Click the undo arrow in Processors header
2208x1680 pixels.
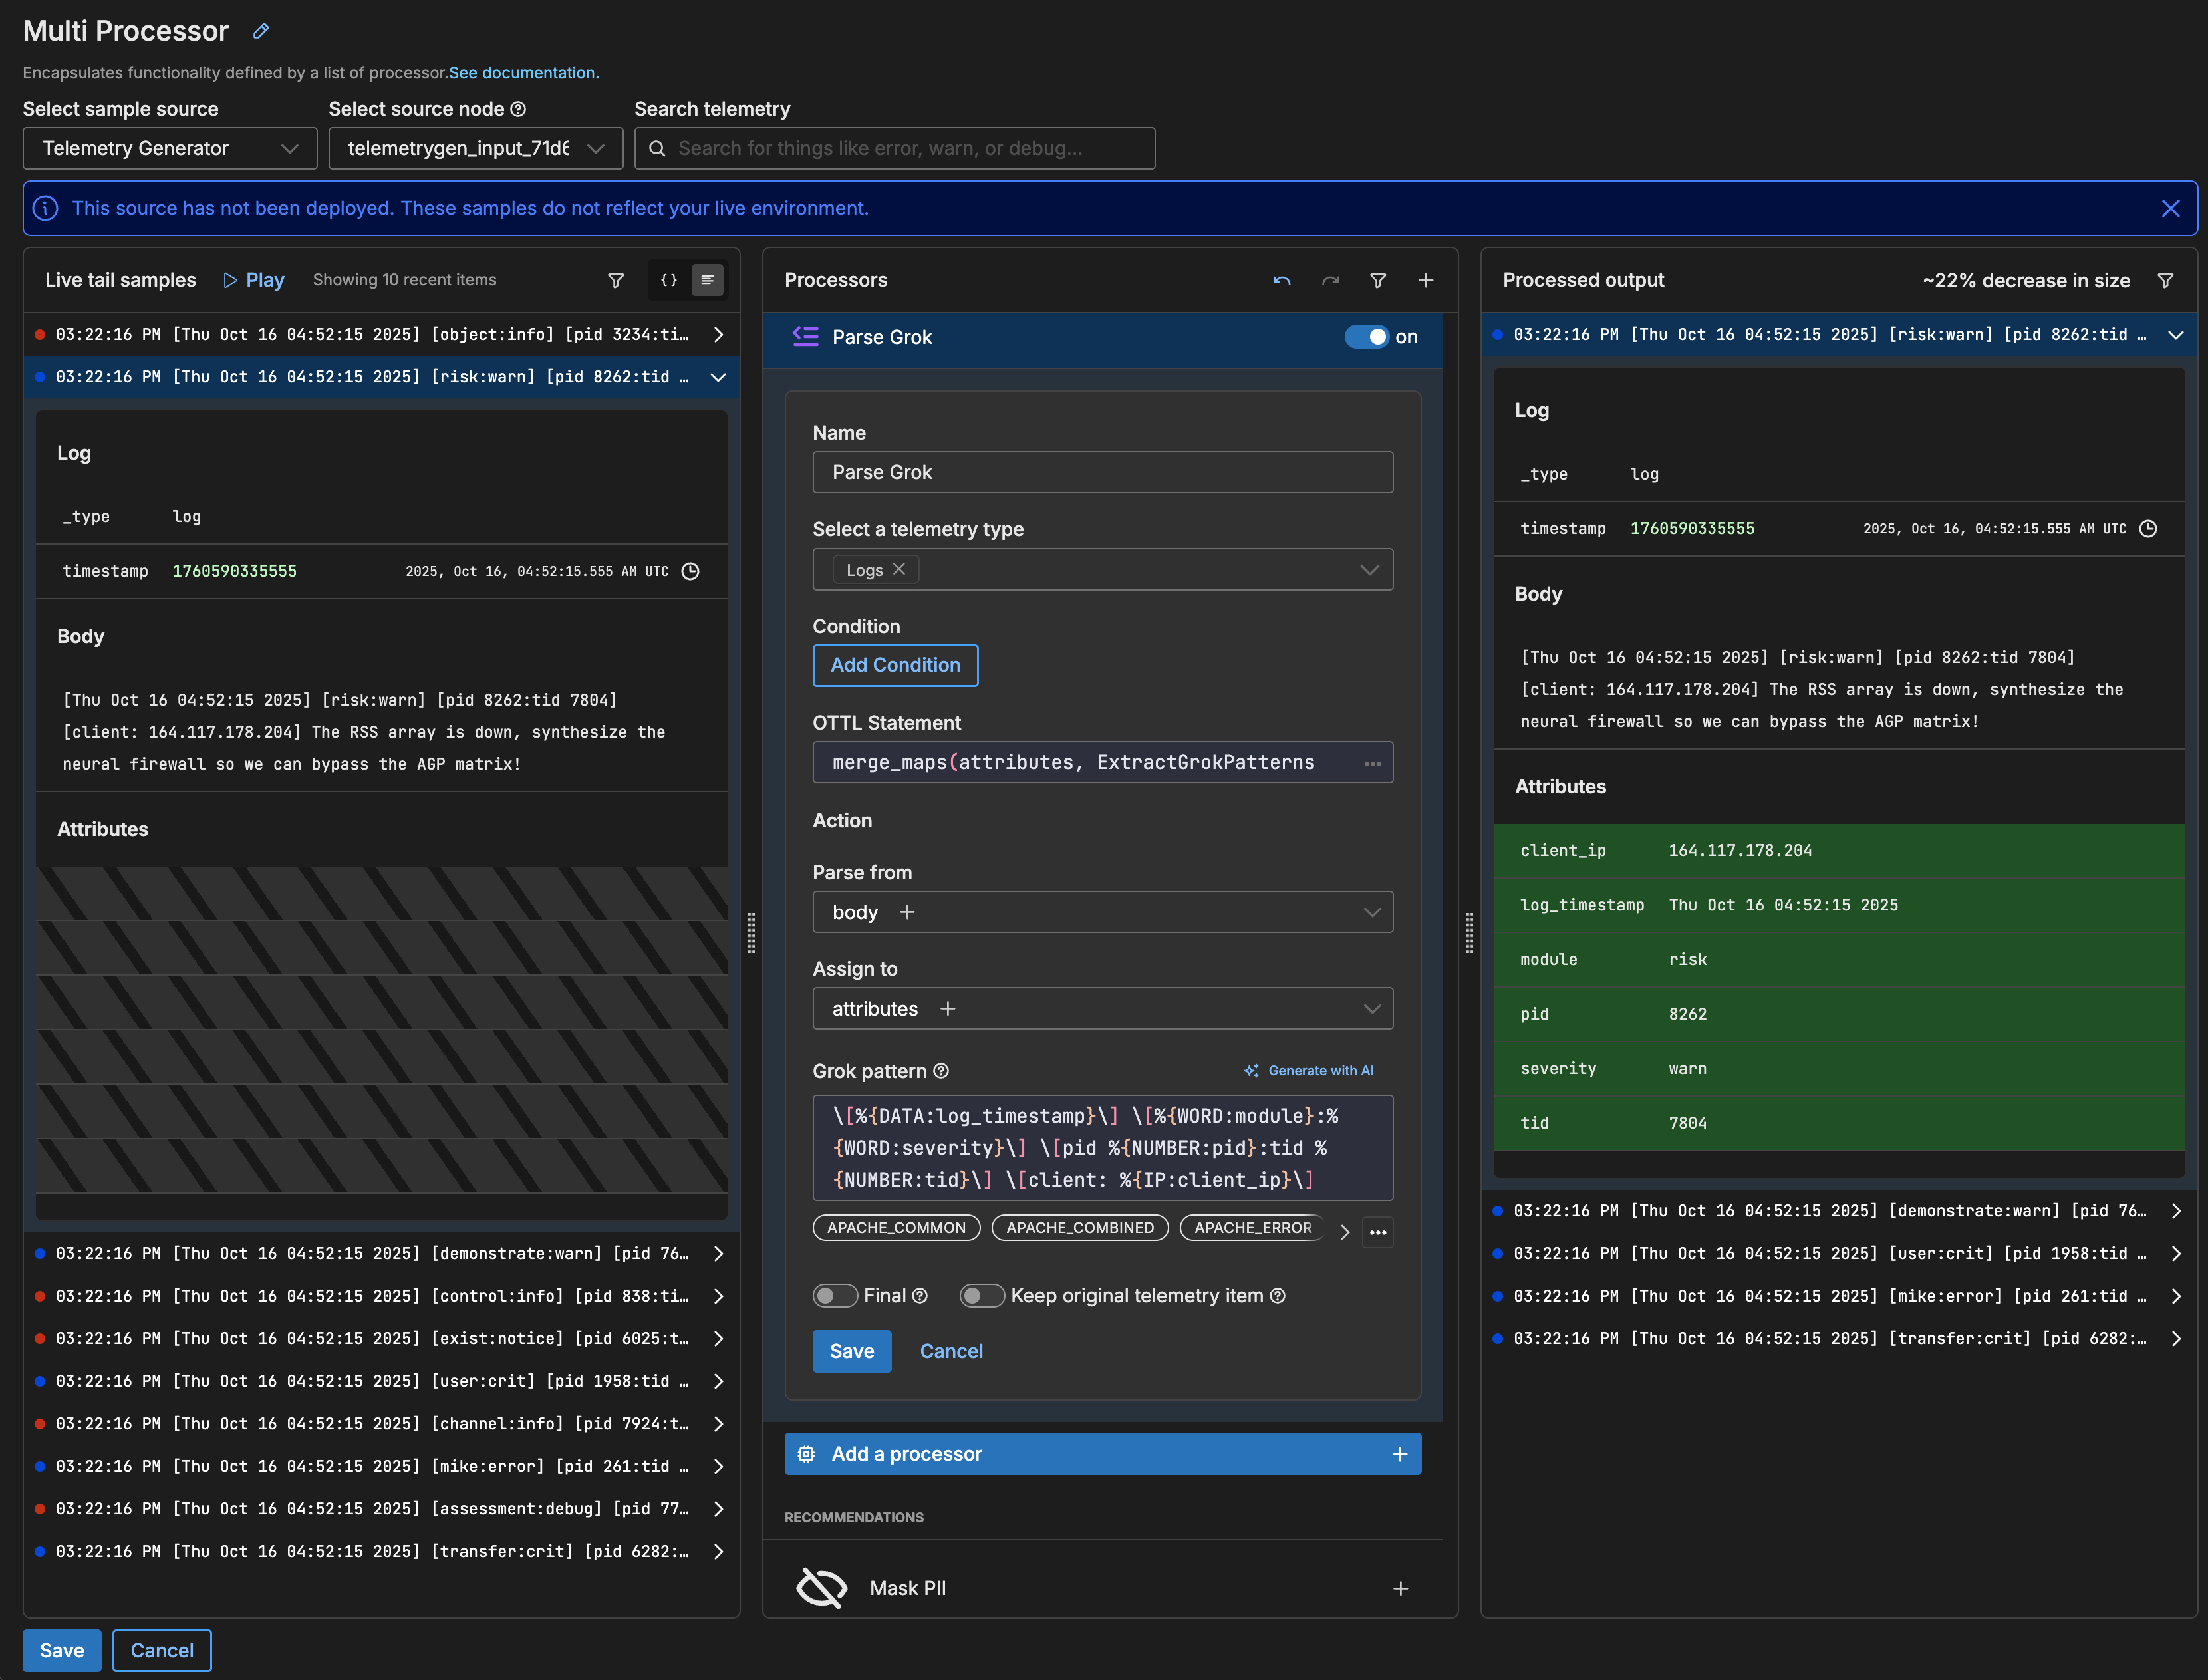point(1282,281)
